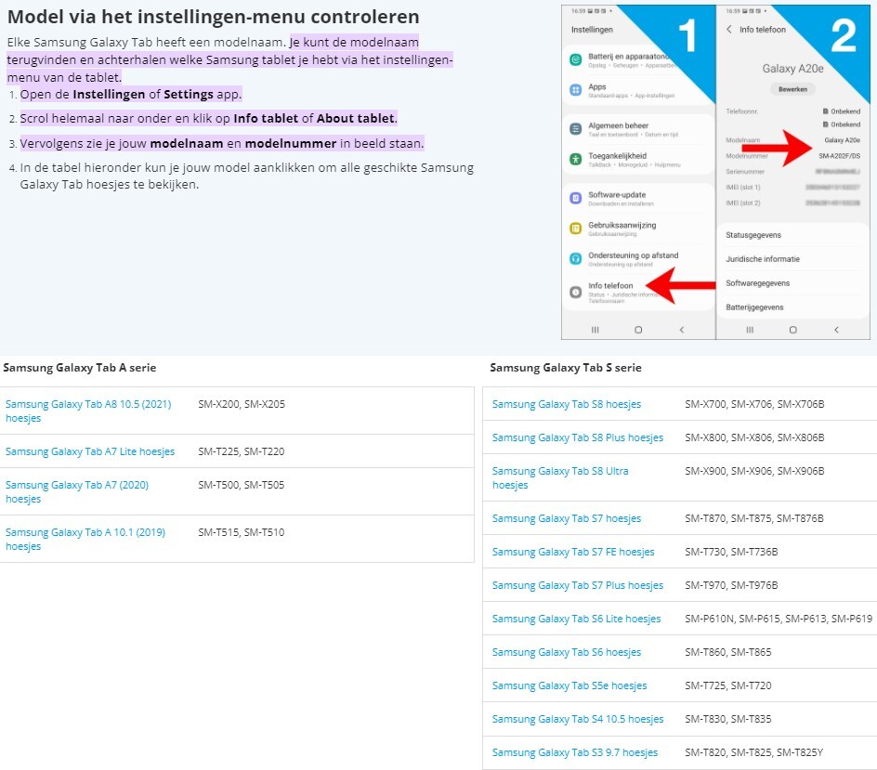Screen dimensions: 877x770
Task: Open Samsung Galaxy Tab A7 Lite hoesjes link
Action: tap(90, 451)
